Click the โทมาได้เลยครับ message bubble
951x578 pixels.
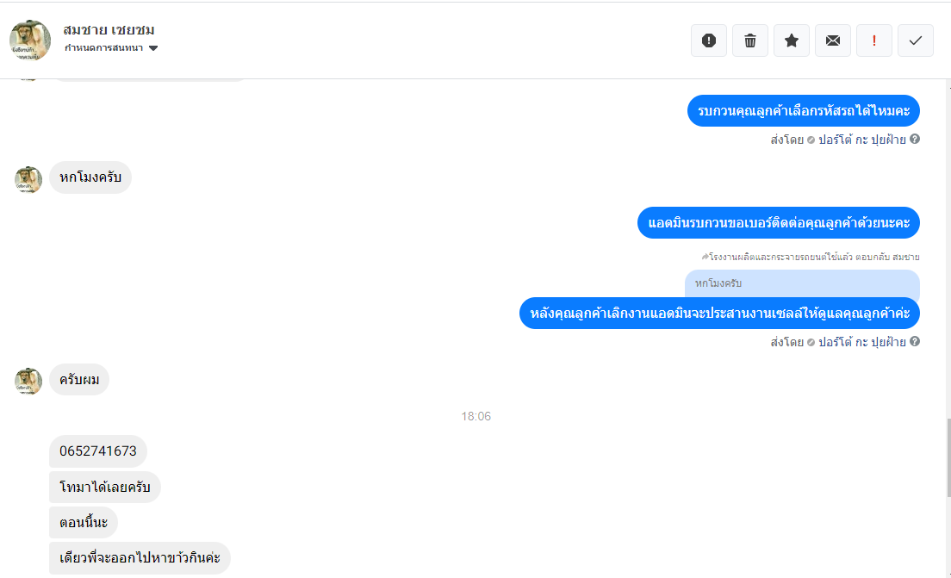[x=105, y=487]
